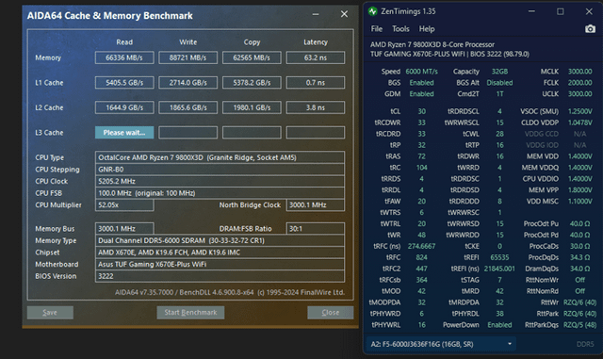Click Motherboard field Asus TUF Gaming X670E-Plus
The height and width of the screenshot is (359, 603).
(220, 265)
